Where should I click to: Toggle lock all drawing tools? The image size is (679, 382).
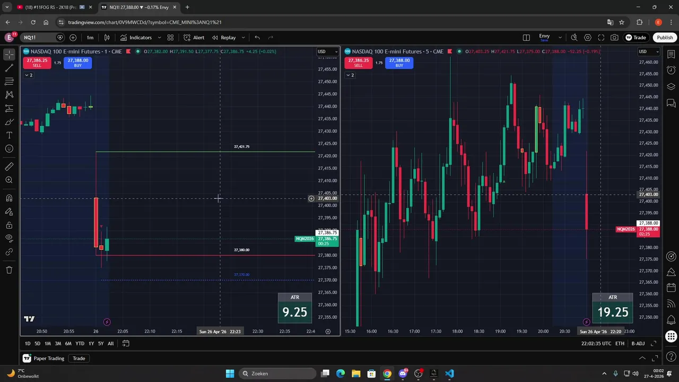[x=9, y=225]
